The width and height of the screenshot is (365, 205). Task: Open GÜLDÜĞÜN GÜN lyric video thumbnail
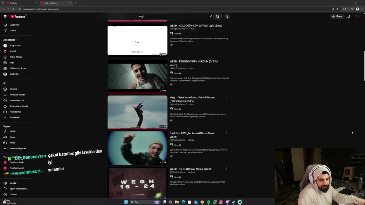pos(137,40)
